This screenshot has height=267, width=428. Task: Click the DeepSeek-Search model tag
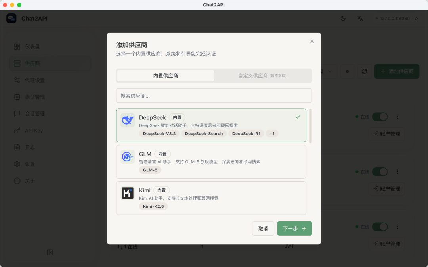pyautogui.click(x=204, y=134)
